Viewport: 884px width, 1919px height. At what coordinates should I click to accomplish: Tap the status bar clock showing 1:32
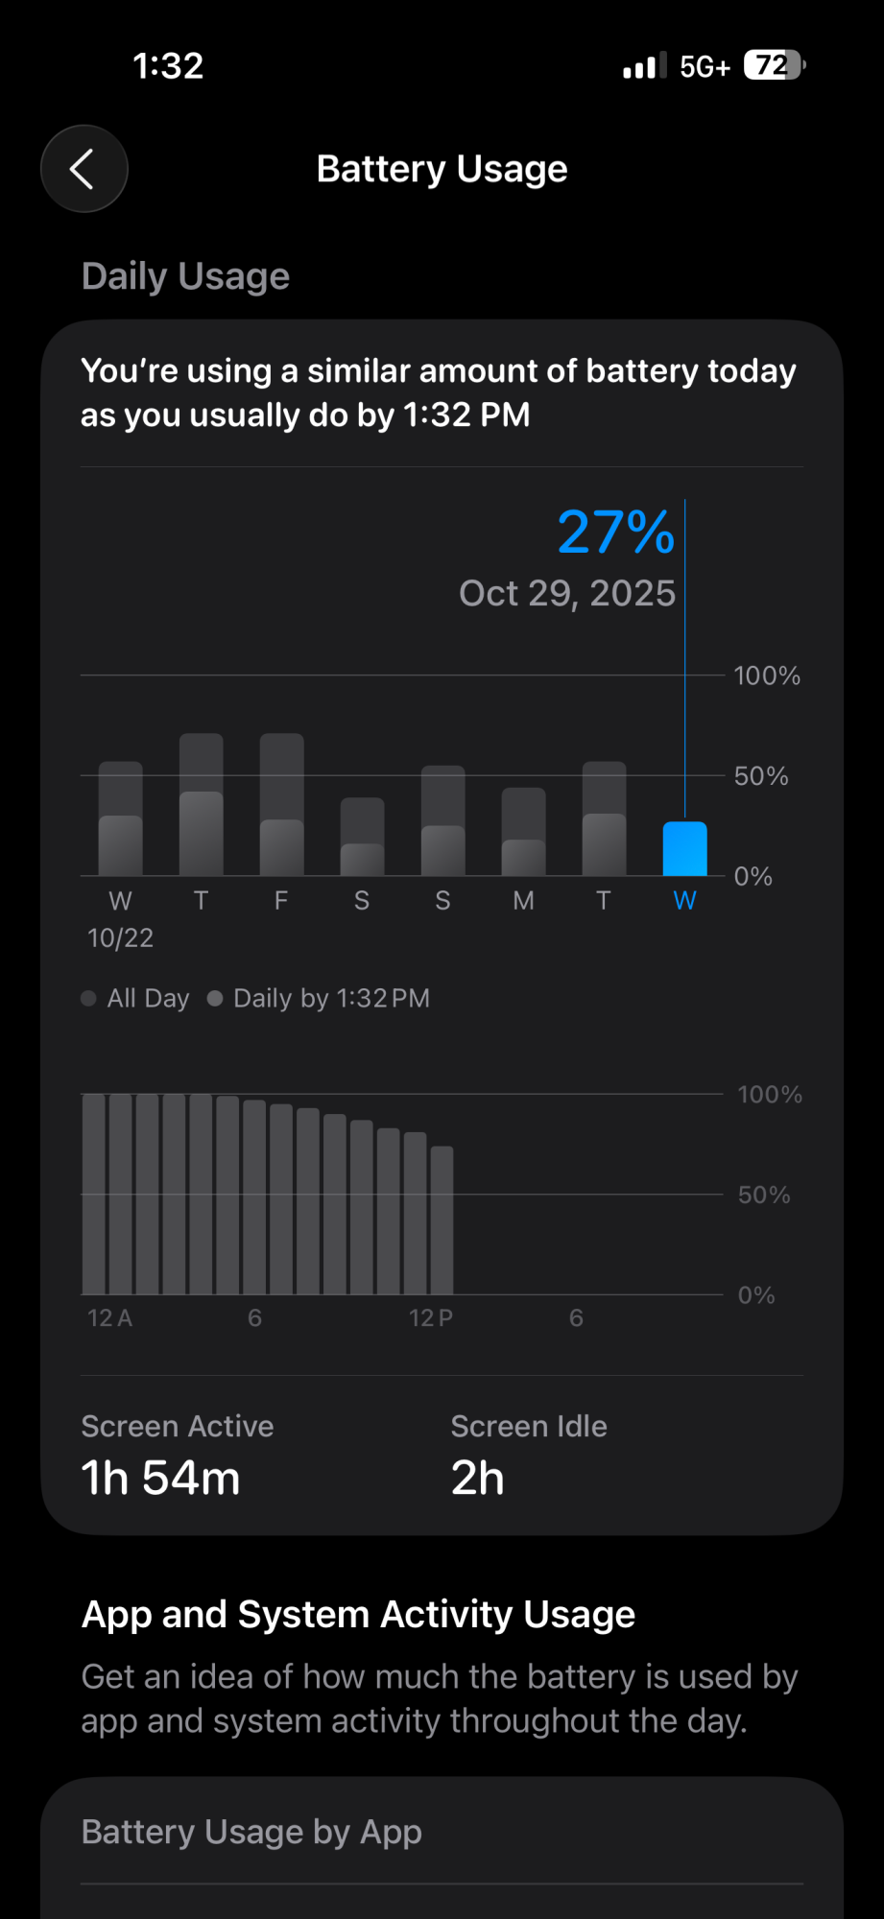[168, 66]
